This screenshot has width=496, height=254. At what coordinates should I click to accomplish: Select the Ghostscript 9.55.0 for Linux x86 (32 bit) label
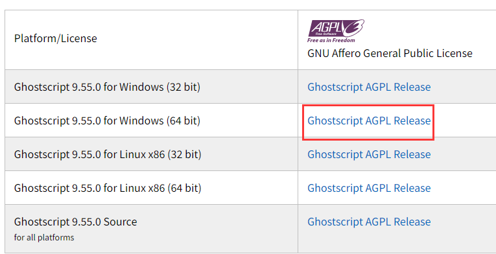coord(108,154)
